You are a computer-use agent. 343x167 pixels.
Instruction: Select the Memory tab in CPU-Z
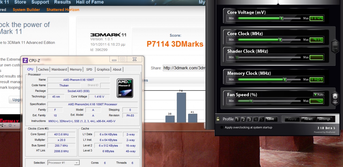click(76, 70)
